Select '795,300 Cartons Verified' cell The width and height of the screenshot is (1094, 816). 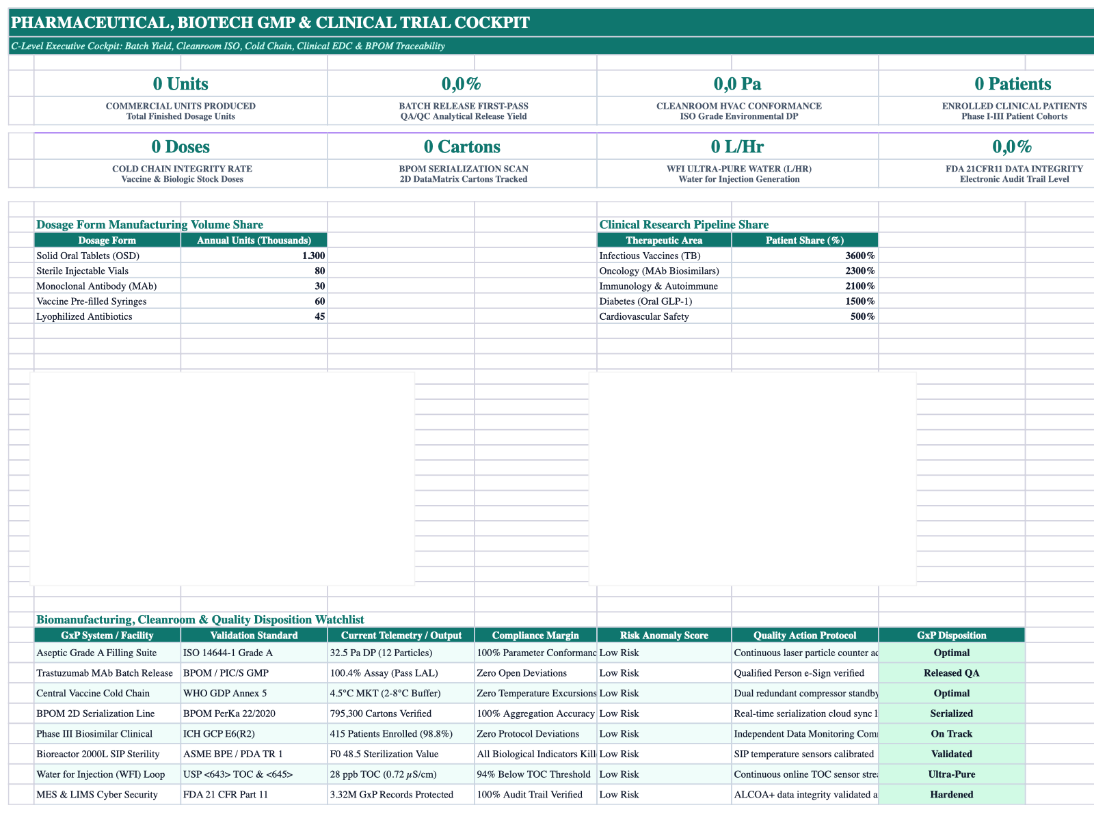click(401, 713)
